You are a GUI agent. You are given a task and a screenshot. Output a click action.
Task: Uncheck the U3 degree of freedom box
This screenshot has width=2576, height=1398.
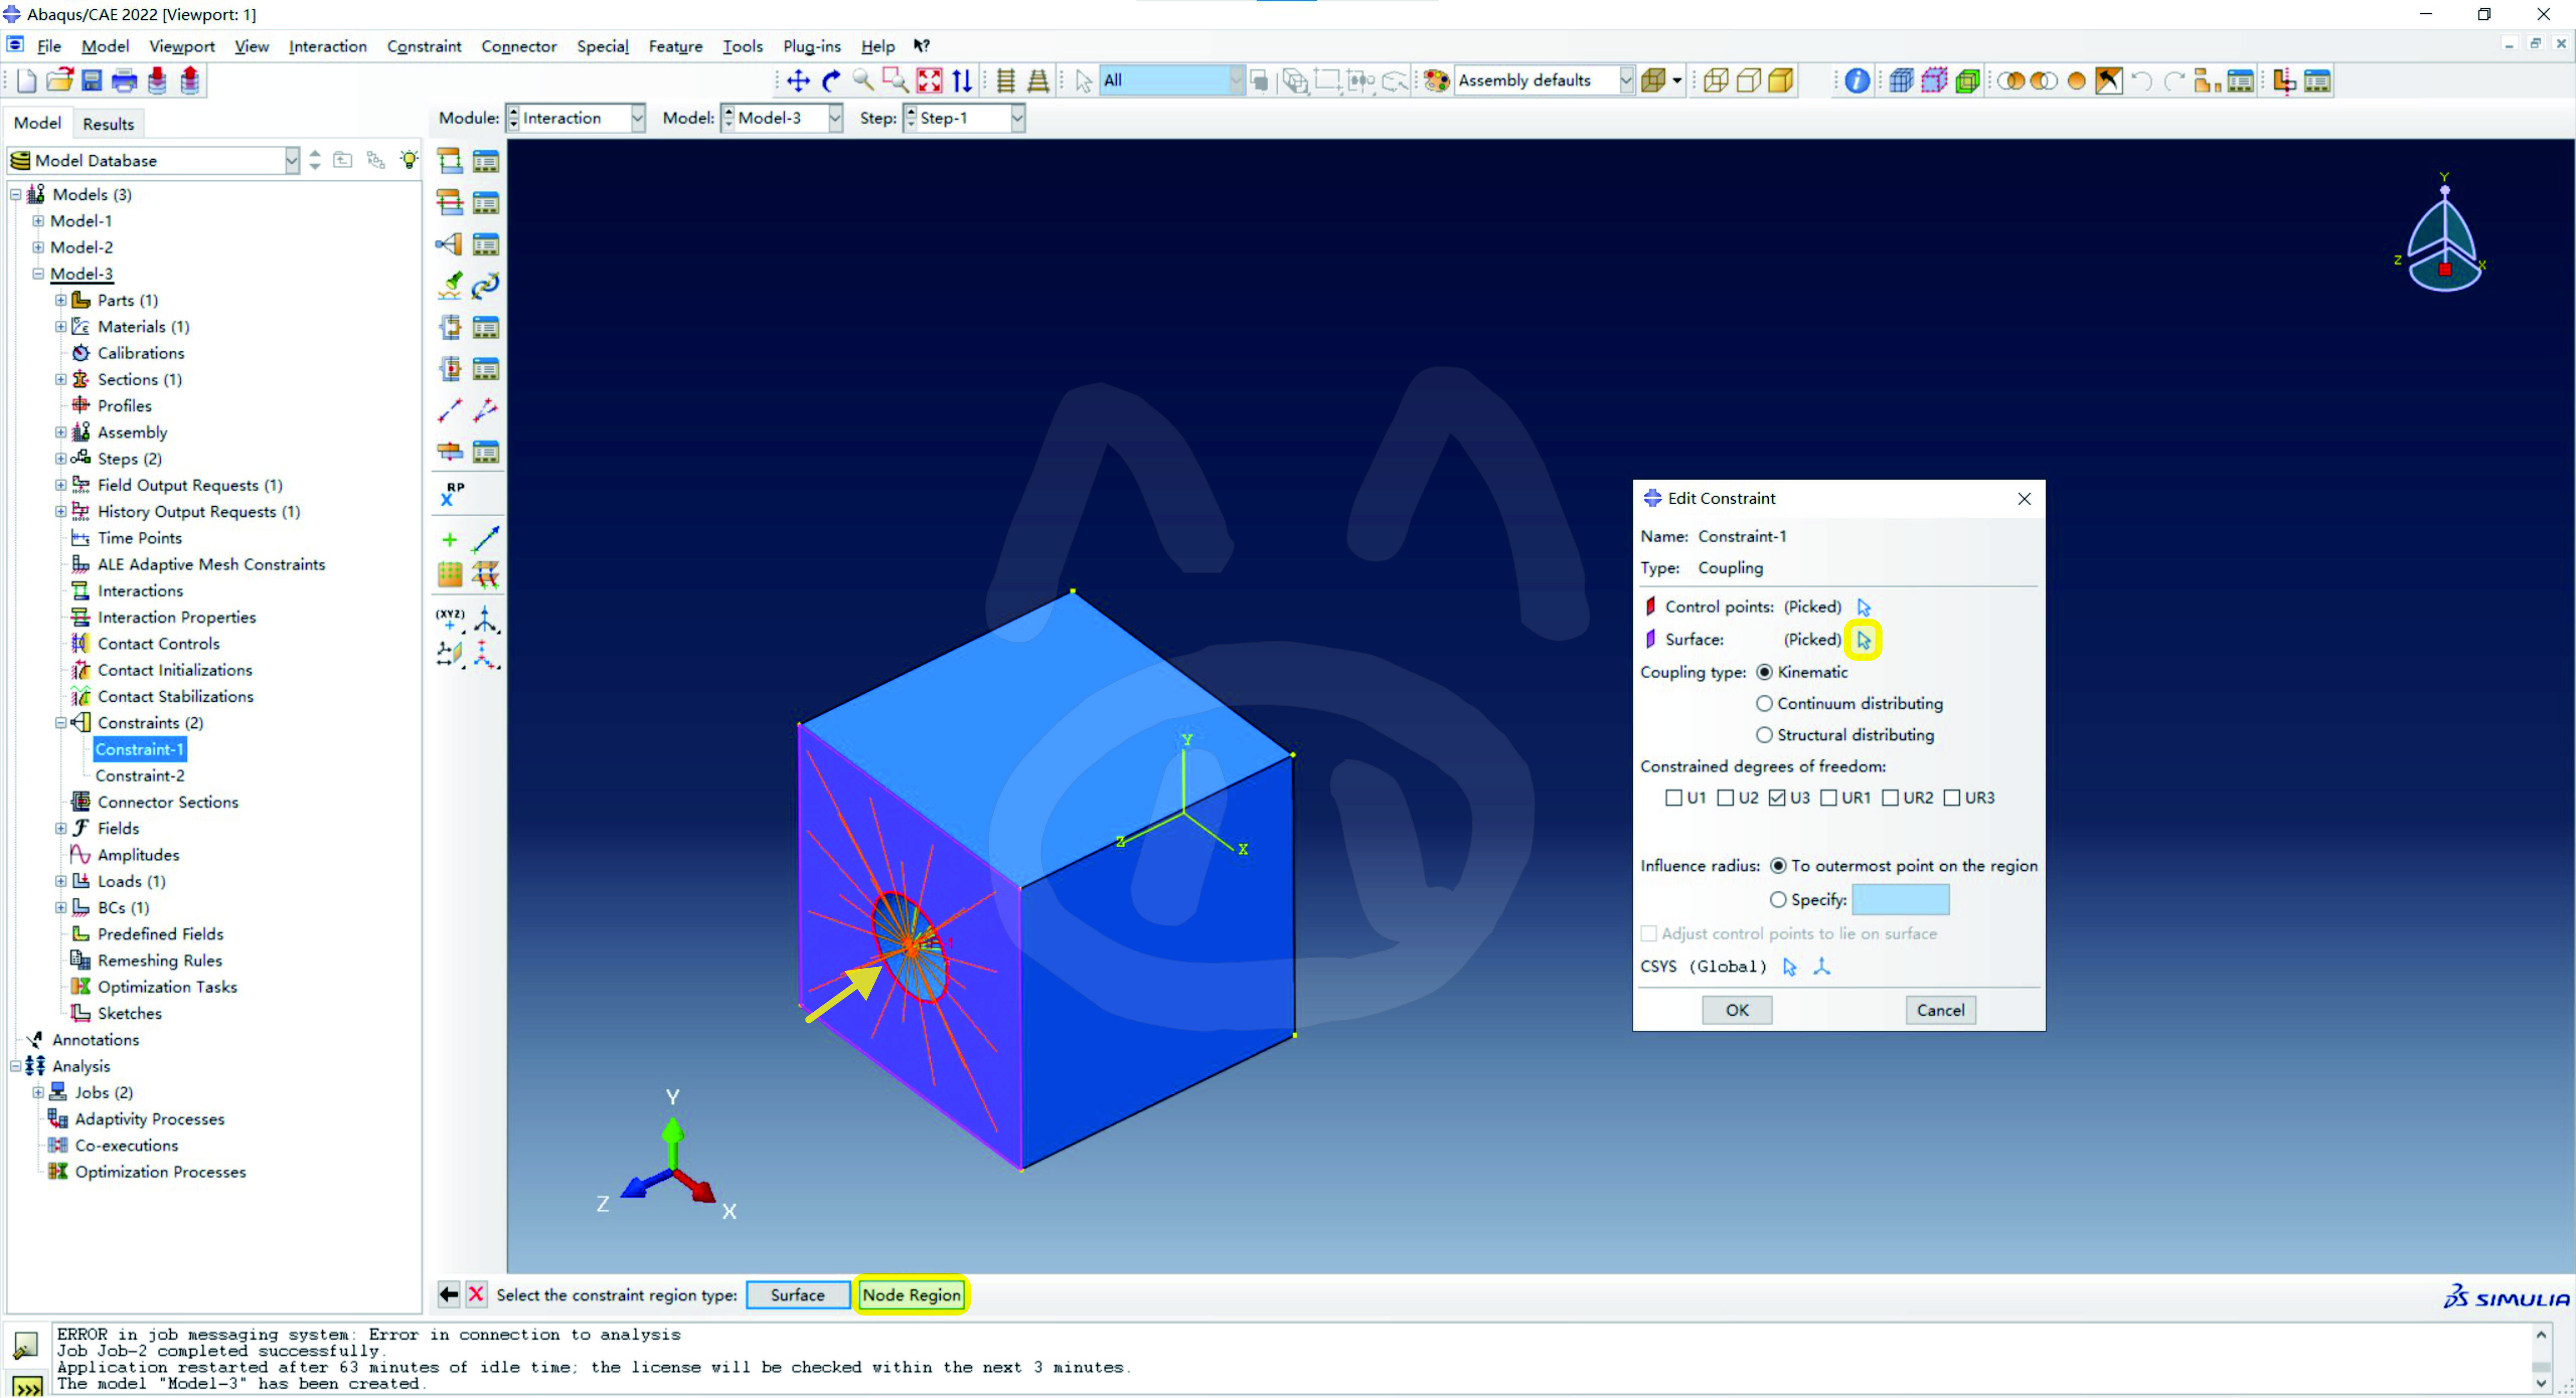tap(1777, 797)
